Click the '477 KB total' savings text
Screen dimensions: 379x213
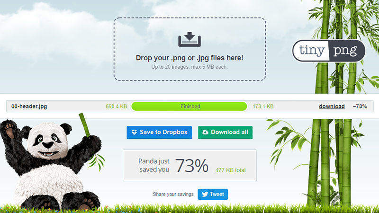(230, 170)
